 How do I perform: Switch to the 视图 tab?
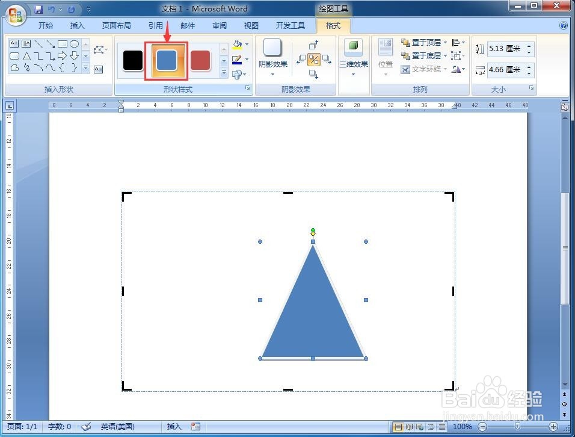(x=251, y=26)
